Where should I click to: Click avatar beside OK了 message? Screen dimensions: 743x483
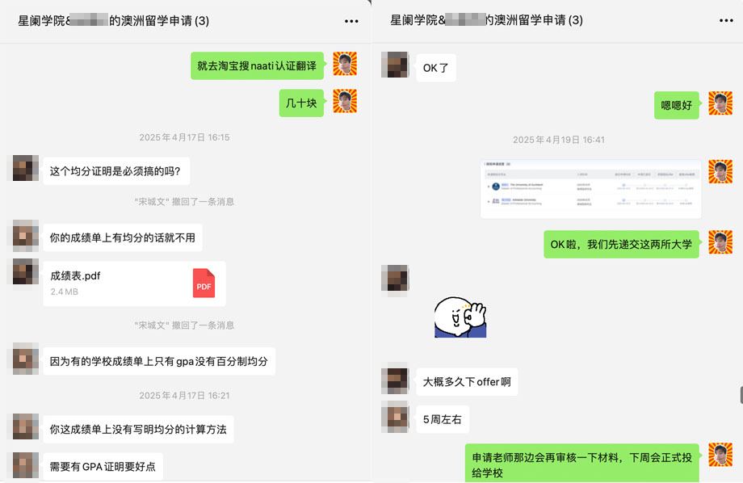tap(395, 65)
